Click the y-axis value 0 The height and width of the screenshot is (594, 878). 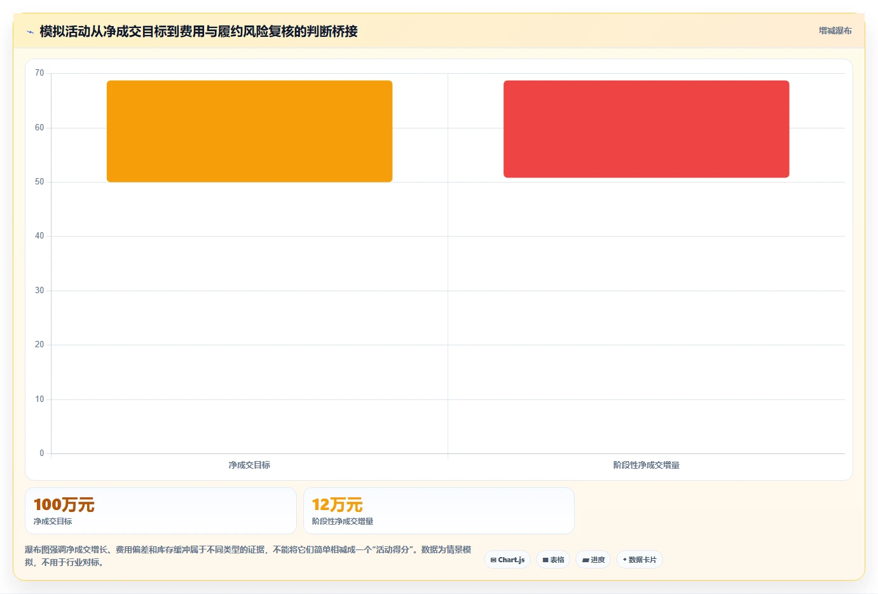point(42,453)
